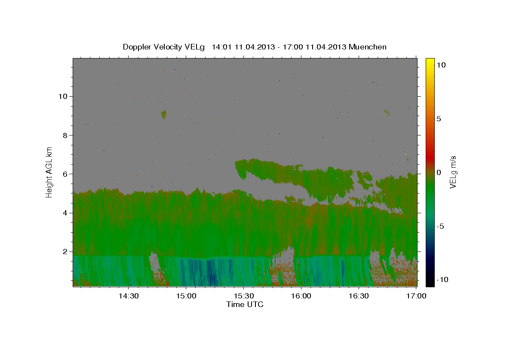Click the 'VELg m/s' colorbar label
Image resolution: width=516 pixels, height=344 pixels.
tap(453, 172)
